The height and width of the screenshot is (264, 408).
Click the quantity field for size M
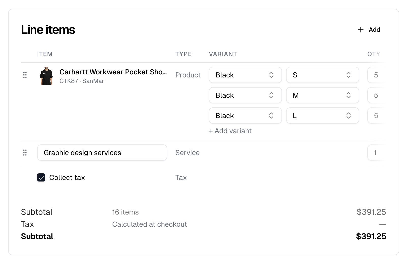click(x=376, y=95)
